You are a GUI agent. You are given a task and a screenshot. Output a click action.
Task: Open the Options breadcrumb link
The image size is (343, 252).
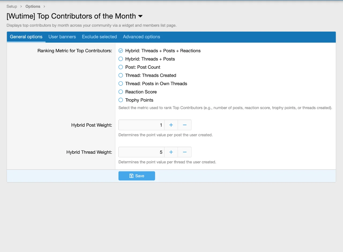(33, 6)
